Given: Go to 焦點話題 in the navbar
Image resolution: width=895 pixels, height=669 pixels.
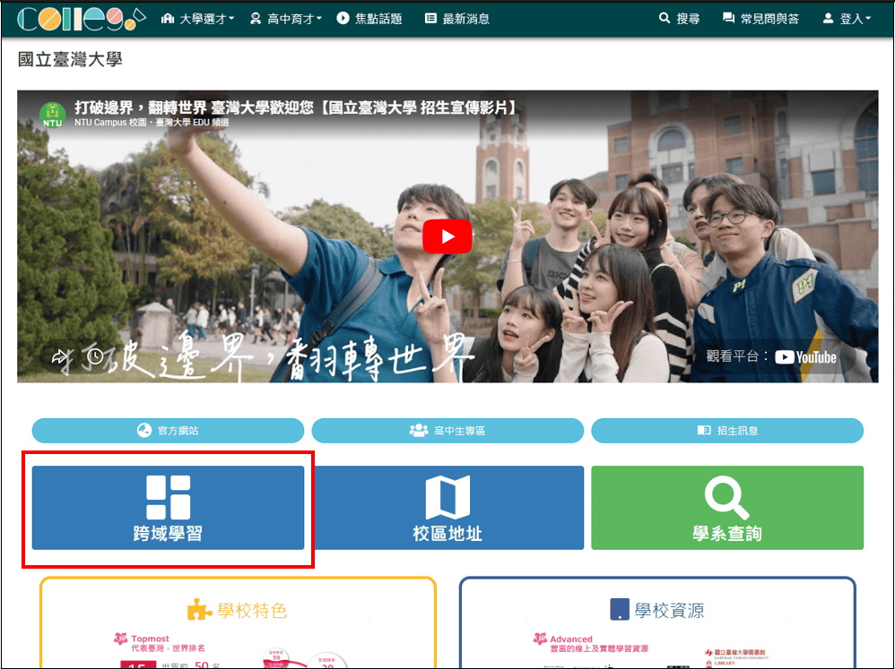Looking at the screenshot, I should click(x=369, y=19).
